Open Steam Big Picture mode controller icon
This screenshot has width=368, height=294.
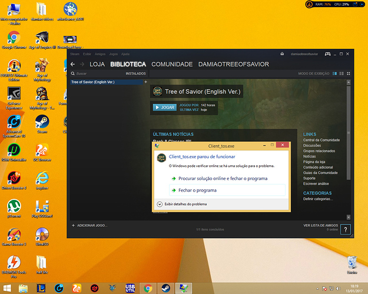(x=327, y=54)
